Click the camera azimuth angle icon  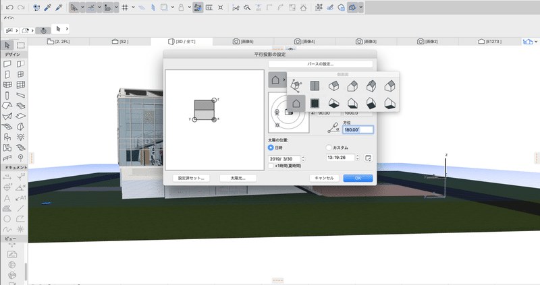point(333,128)
